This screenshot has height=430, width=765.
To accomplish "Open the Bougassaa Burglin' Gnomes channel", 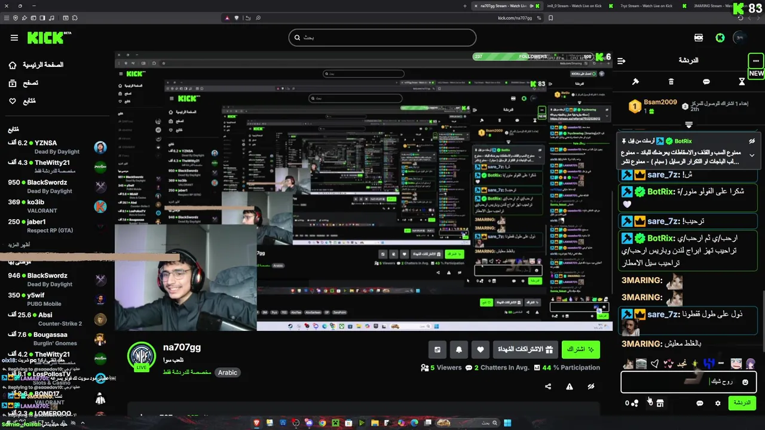I will (x=57, y=339).
